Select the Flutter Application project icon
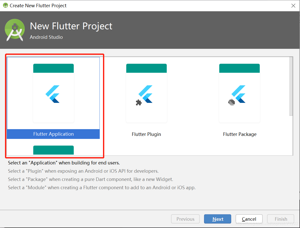The height and width of the screenshot is (228, 300). (x=53, y=93)
